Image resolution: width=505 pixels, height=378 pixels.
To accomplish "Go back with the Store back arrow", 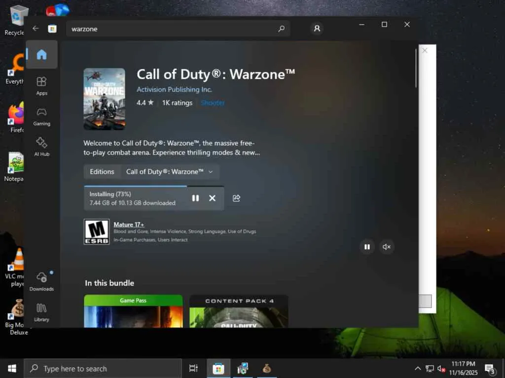I will click(36, 28).
